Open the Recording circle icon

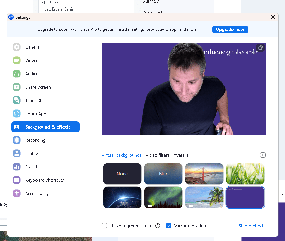click(17, 140)
